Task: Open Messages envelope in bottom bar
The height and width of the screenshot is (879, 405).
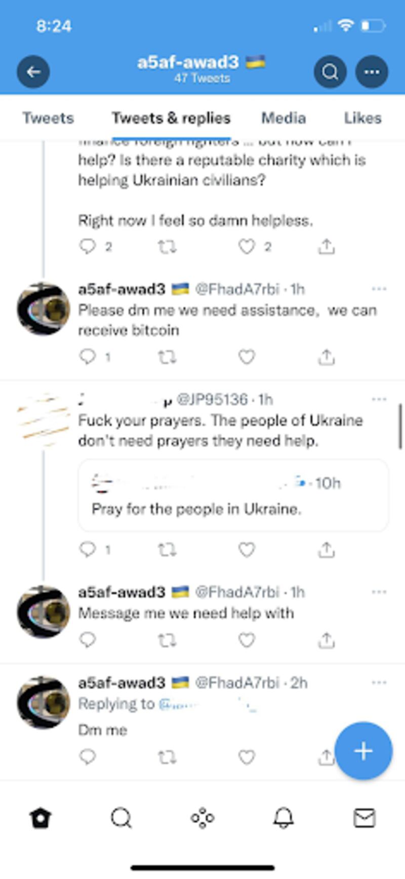Action: pyautogui.click(x=364, y=818)
